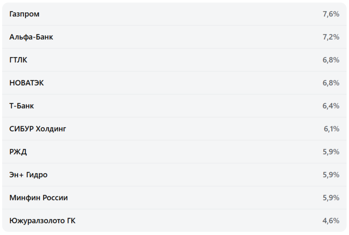The width and height of the screenshot is (349, 235).
Task: Select the Альфа-Банк issuer name
Action: pos(31,37)
